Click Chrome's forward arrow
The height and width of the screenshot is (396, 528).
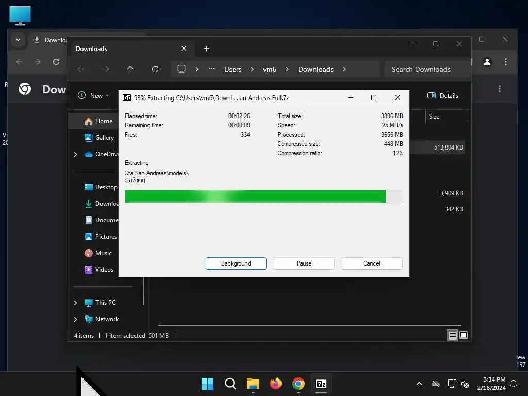37,62
